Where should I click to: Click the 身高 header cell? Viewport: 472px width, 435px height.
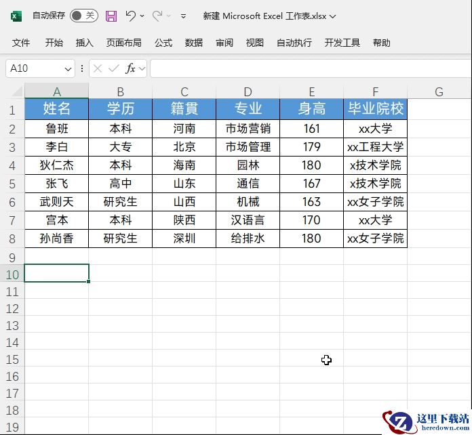pos(311,109)
